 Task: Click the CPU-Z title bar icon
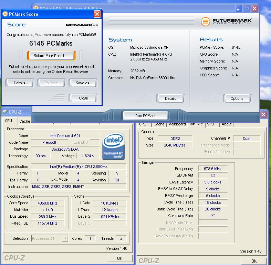click(x=5, y=112)
